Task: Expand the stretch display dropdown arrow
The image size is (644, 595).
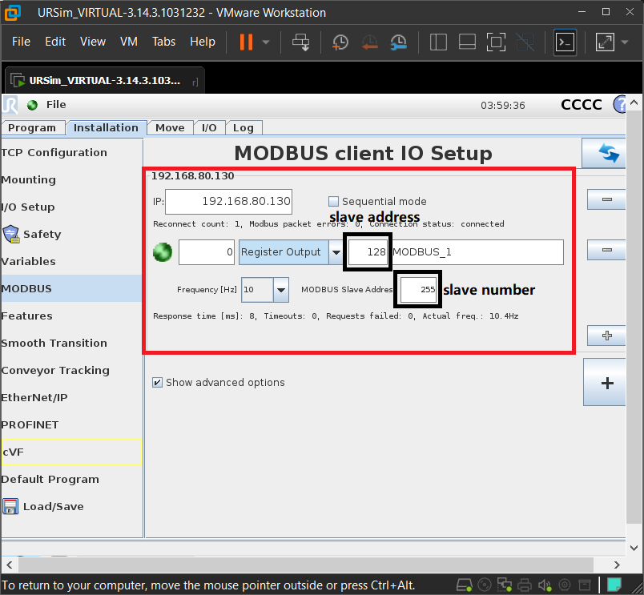Action: pyautogui.click(x=625, y=42)
